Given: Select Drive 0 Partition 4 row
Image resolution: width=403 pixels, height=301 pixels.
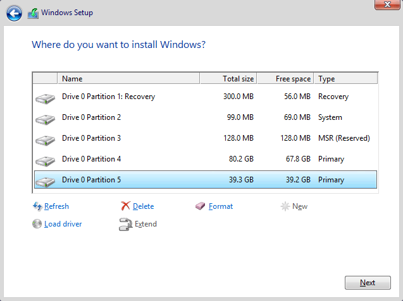Looking at the screenshot, I should point(206,159).
